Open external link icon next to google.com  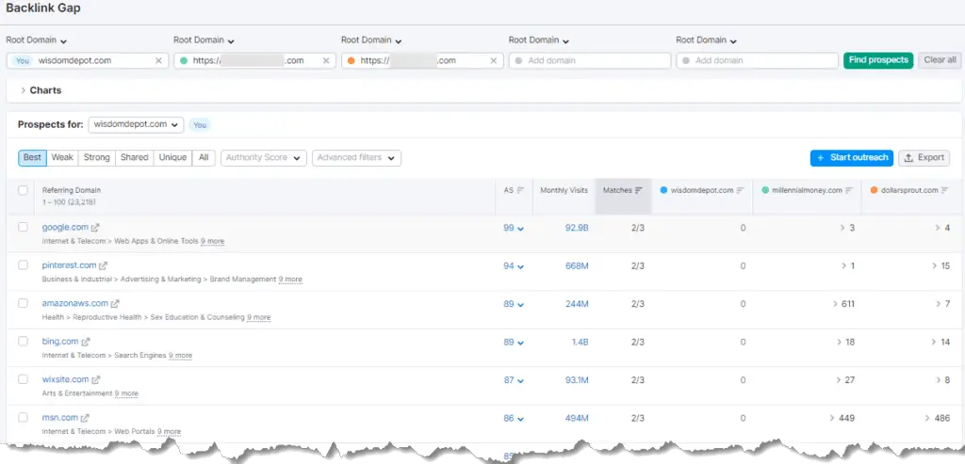coord(95,228)
